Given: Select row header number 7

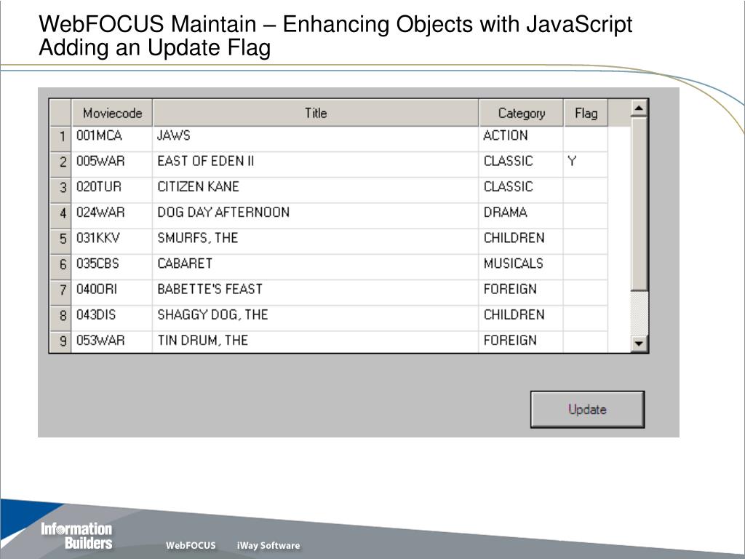Looking at the screenshot, I should coord(61,293).
